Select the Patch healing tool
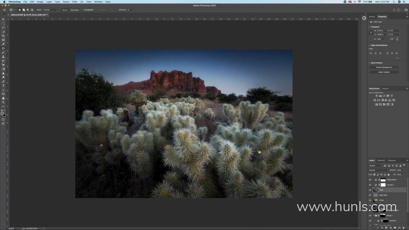This screenshot has height=230, width=409. [x=3, y=48]
